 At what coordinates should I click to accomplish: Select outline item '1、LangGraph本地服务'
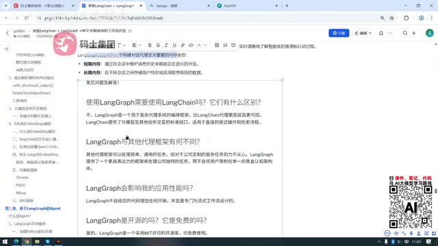27,223
